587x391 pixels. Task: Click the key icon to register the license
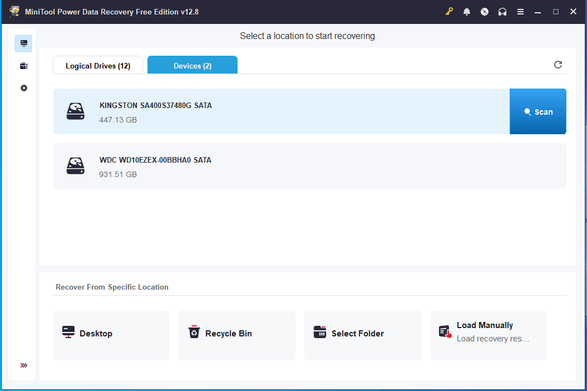point(449,11)
